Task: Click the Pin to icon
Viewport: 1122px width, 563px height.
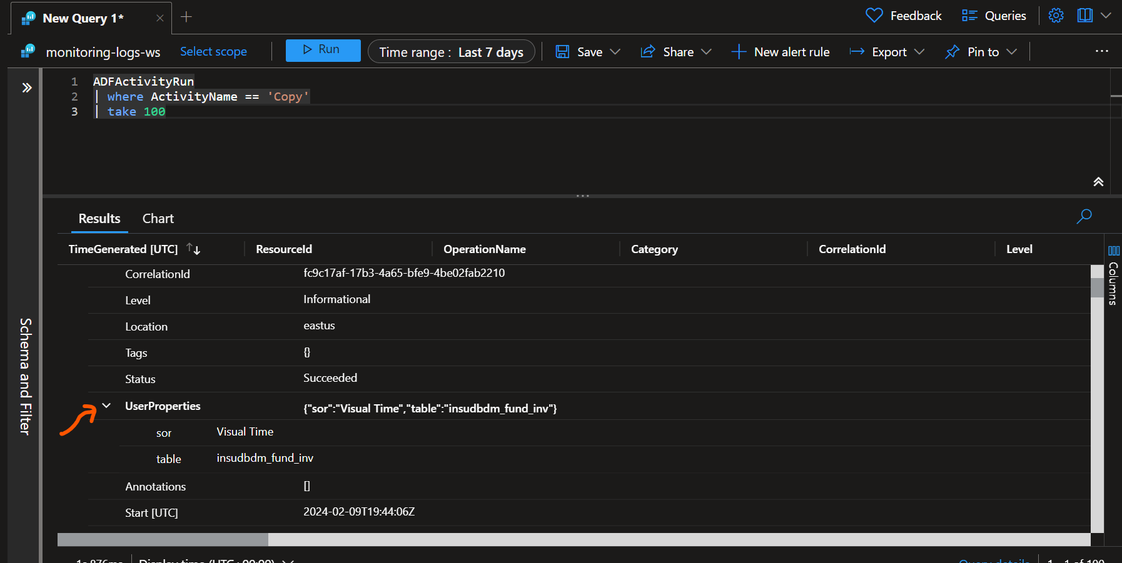Action: (953, 52)
